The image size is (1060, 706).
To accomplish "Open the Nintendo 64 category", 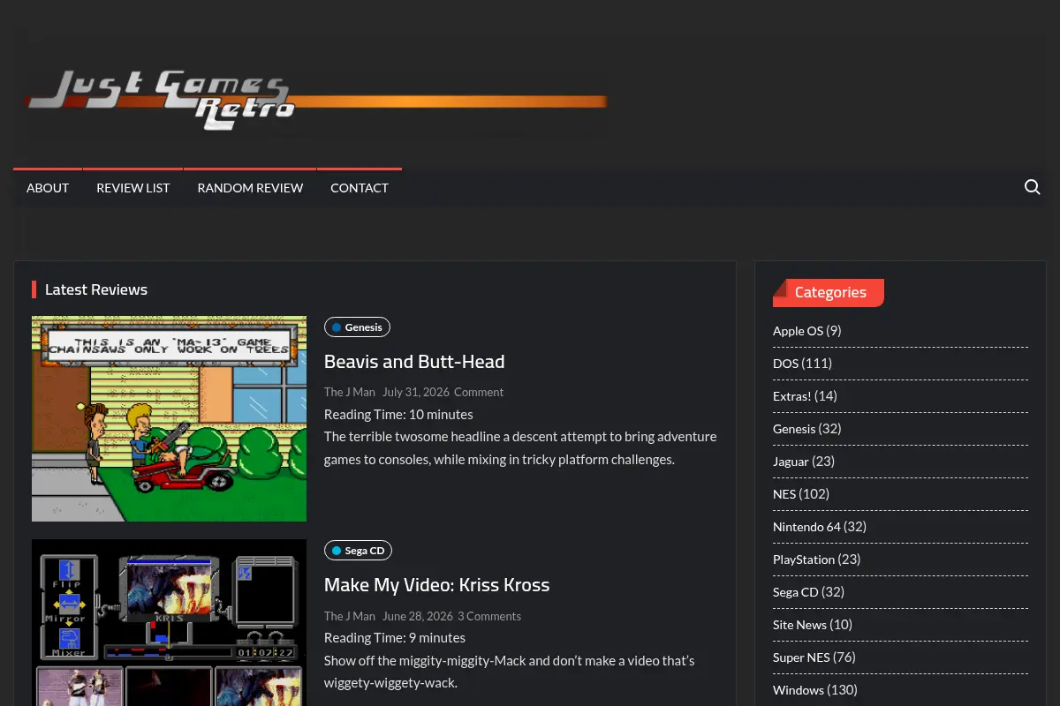I will 806,526.
